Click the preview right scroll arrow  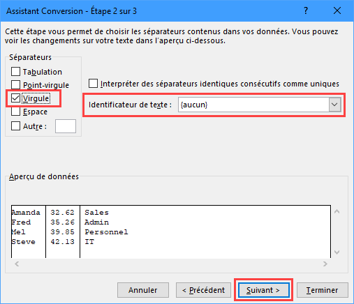325,264
